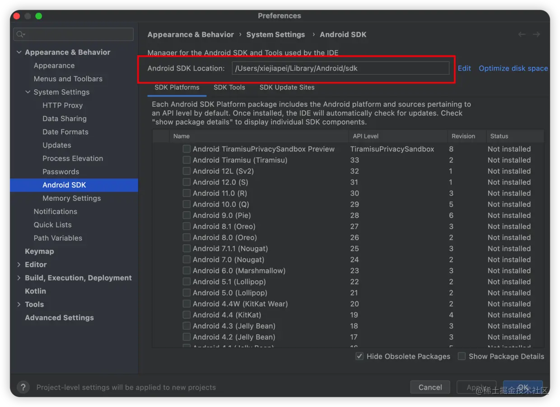
Task: Click the forward navigation arrow
Action: (537, 34)
